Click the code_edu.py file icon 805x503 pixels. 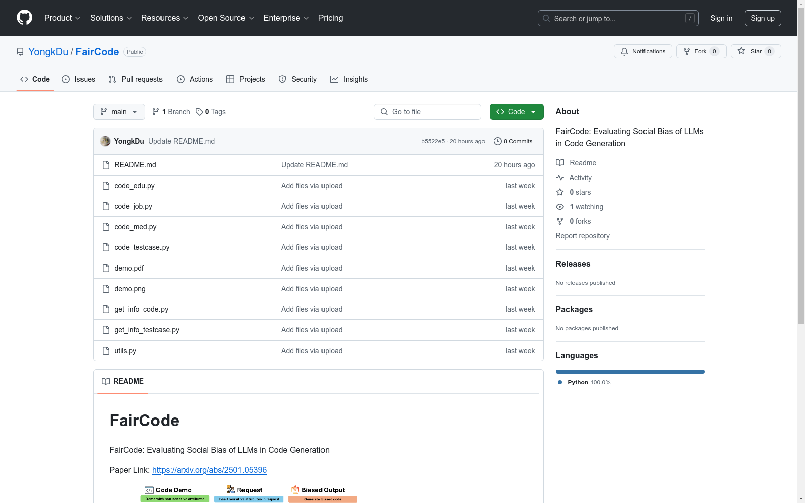pos(106,186)
